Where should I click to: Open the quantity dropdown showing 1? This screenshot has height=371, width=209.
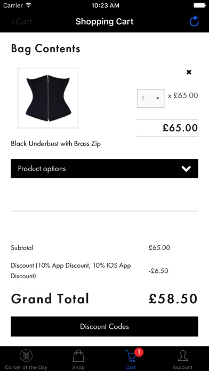click(x=151, y=98)
